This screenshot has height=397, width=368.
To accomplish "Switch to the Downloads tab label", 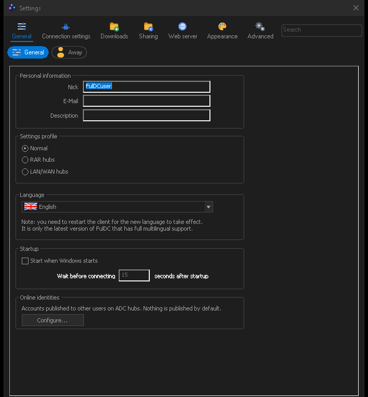I will (115, 36).
